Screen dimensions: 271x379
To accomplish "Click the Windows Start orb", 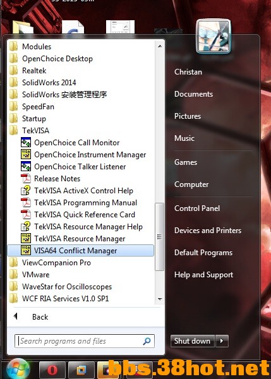I will (18, 369).
